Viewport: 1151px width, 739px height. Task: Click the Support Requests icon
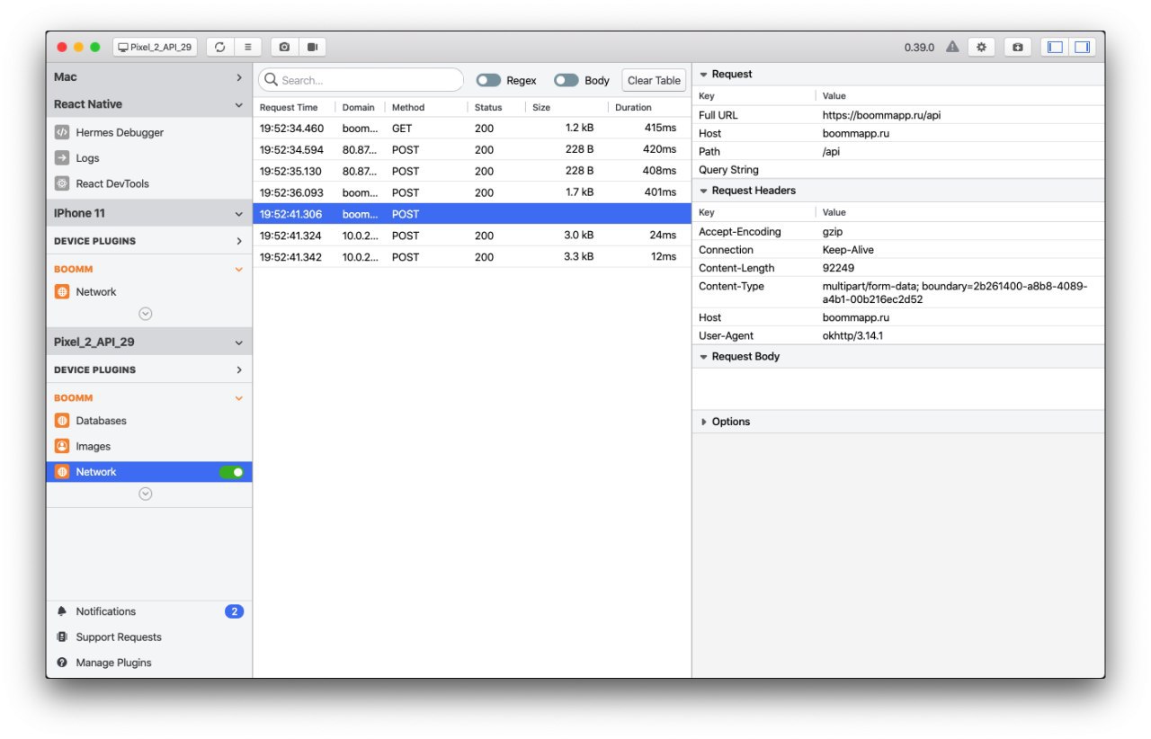pyautogui.click(x=62, y=637)
